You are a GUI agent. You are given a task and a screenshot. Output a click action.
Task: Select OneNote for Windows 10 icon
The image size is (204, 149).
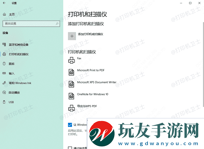coord(71,96)
